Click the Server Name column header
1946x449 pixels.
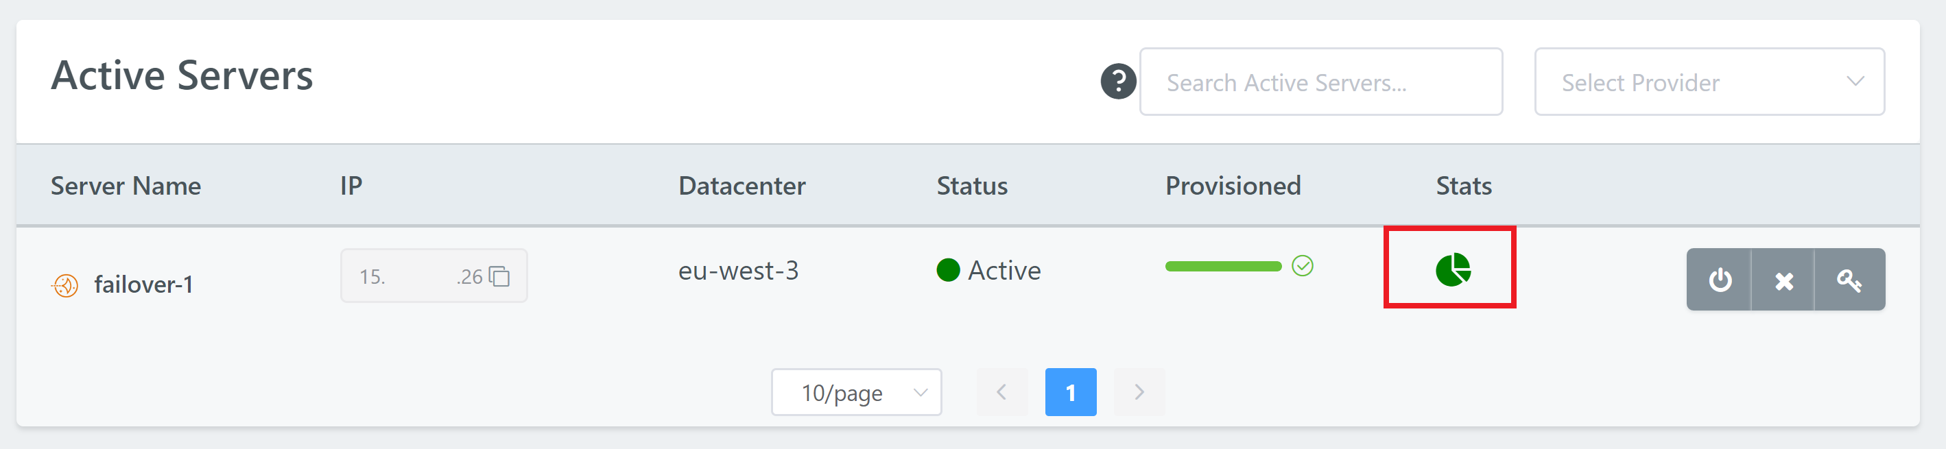click(126, 186)
